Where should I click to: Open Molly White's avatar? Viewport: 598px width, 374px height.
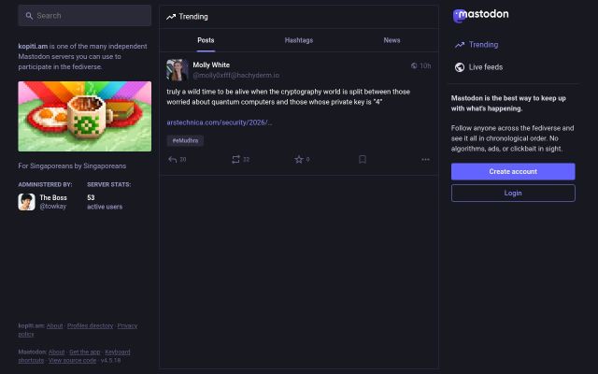click(x=178, y=70)
